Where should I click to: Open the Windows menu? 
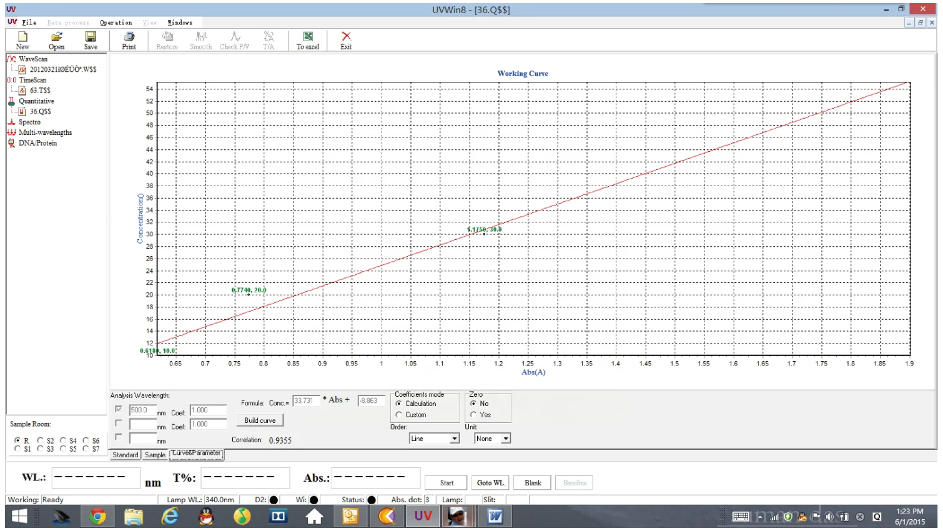pyautogui.click(x=180, y=22)
